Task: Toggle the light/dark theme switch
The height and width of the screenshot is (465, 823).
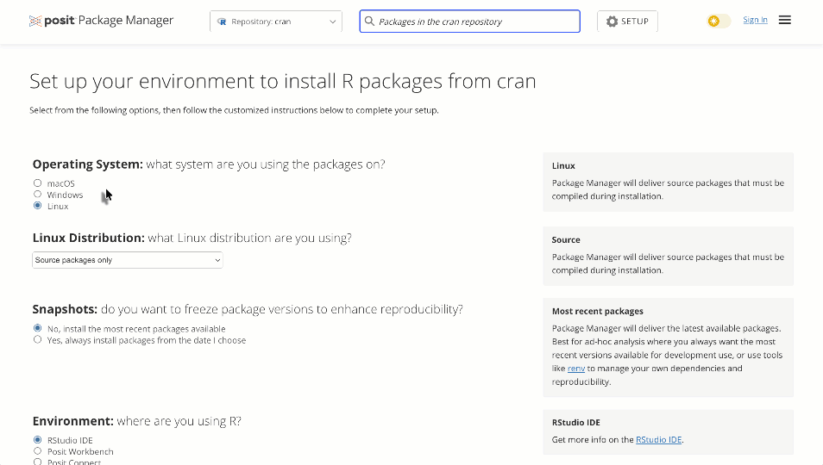Action: tap(719, 21)
